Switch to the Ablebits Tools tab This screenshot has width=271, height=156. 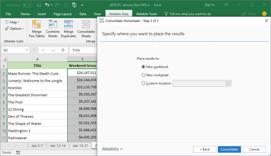point(147,14)
